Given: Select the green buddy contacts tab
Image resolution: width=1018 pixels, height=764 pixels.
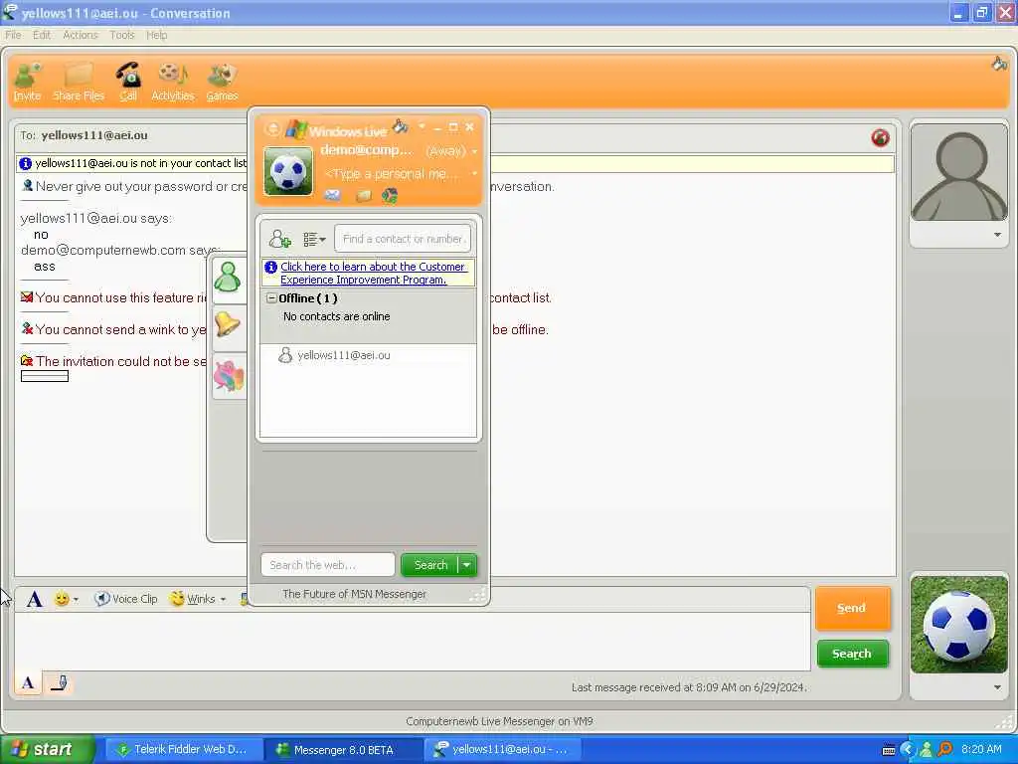Looking at the screenshot, I should pos(228,279).
